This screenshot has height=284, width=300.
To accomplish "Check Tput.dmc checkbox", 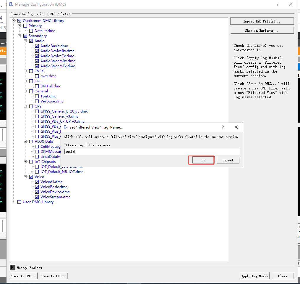I will point(37,96).
